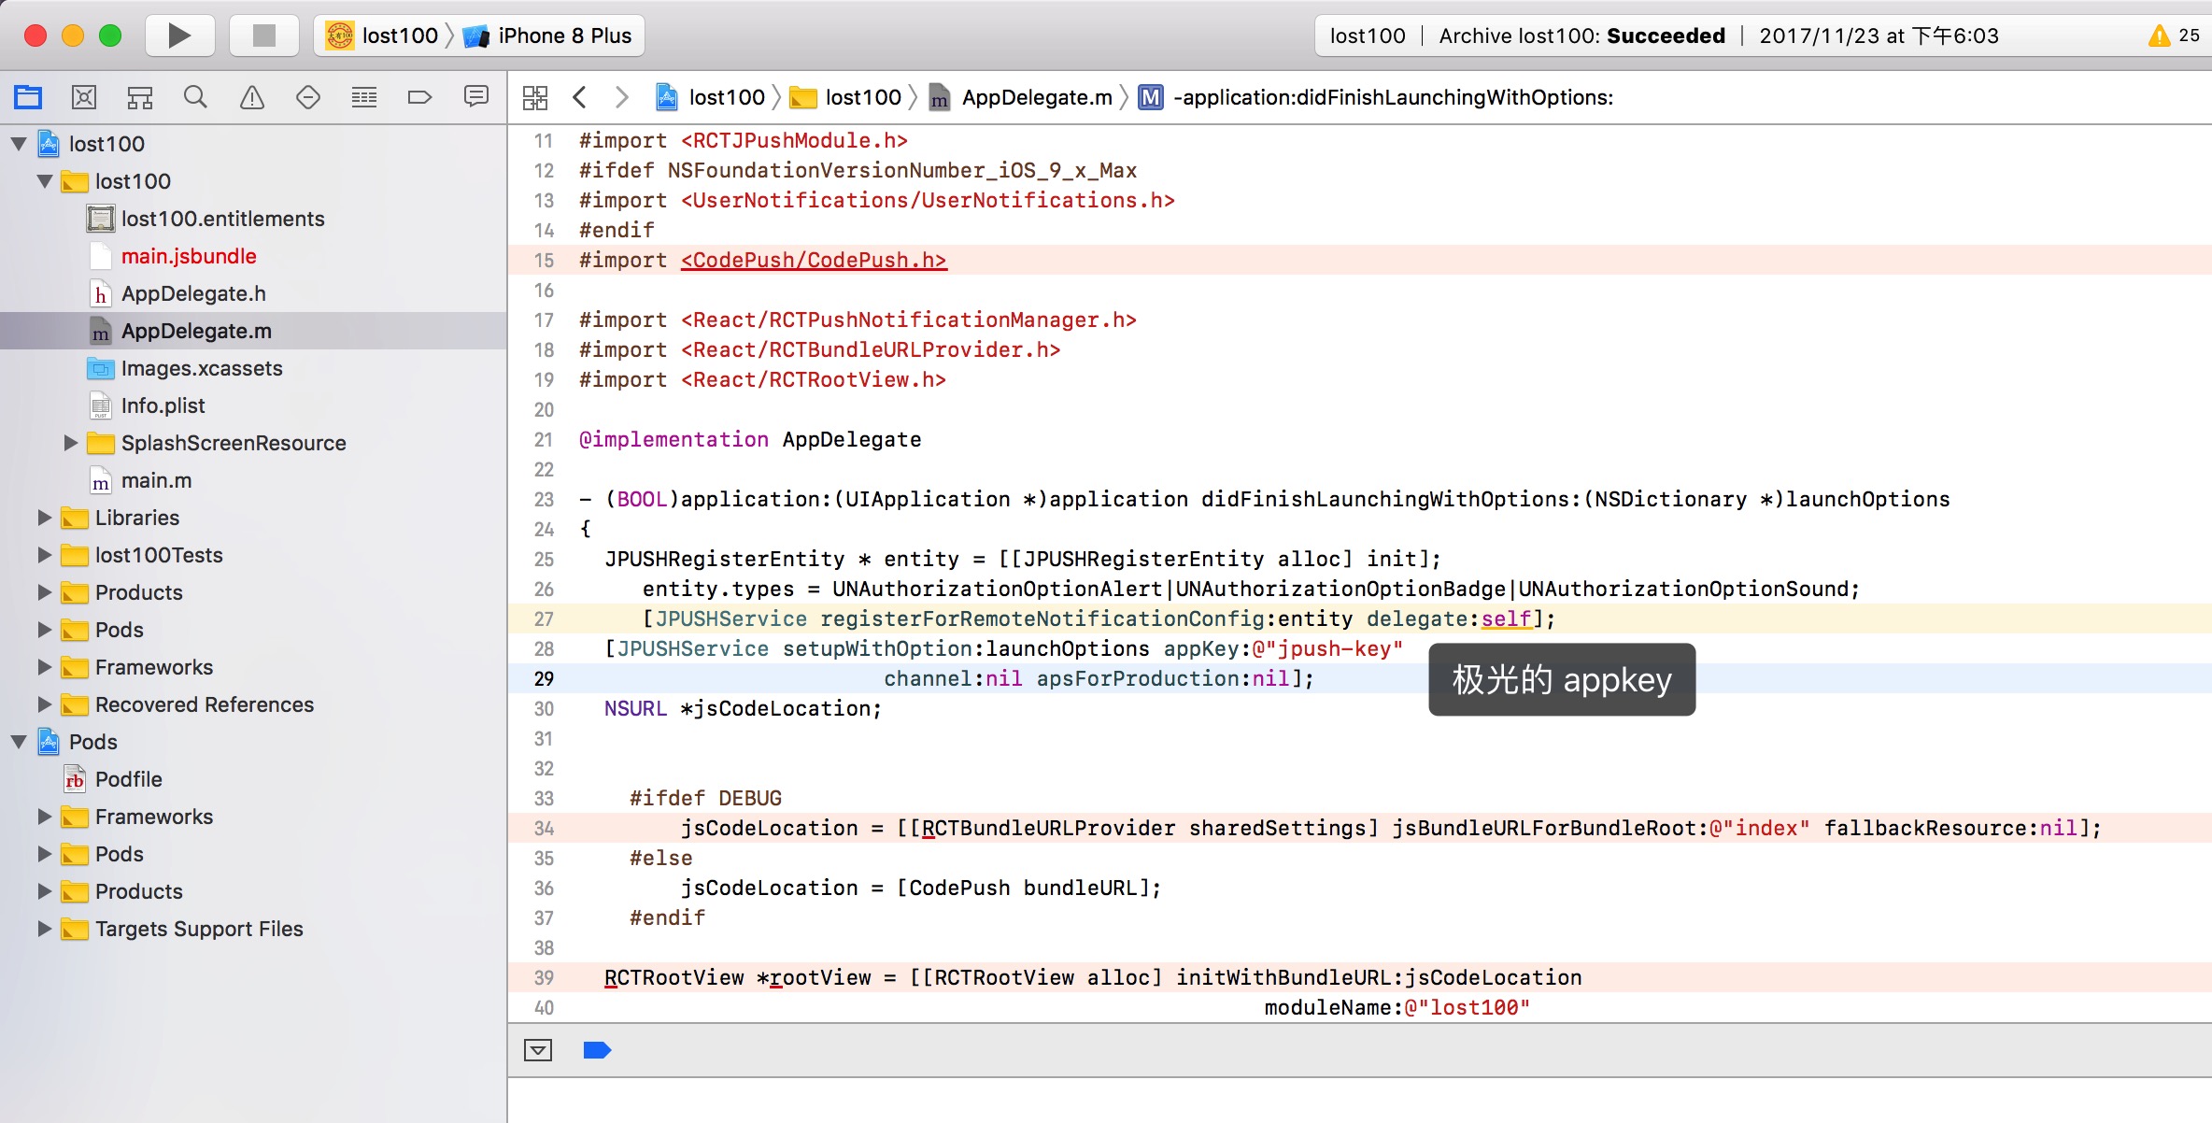Image resolution: width=2212 pixels, height=1123 pixels.
Task: Select the Products folder icon under lost100
Action: 75,592
